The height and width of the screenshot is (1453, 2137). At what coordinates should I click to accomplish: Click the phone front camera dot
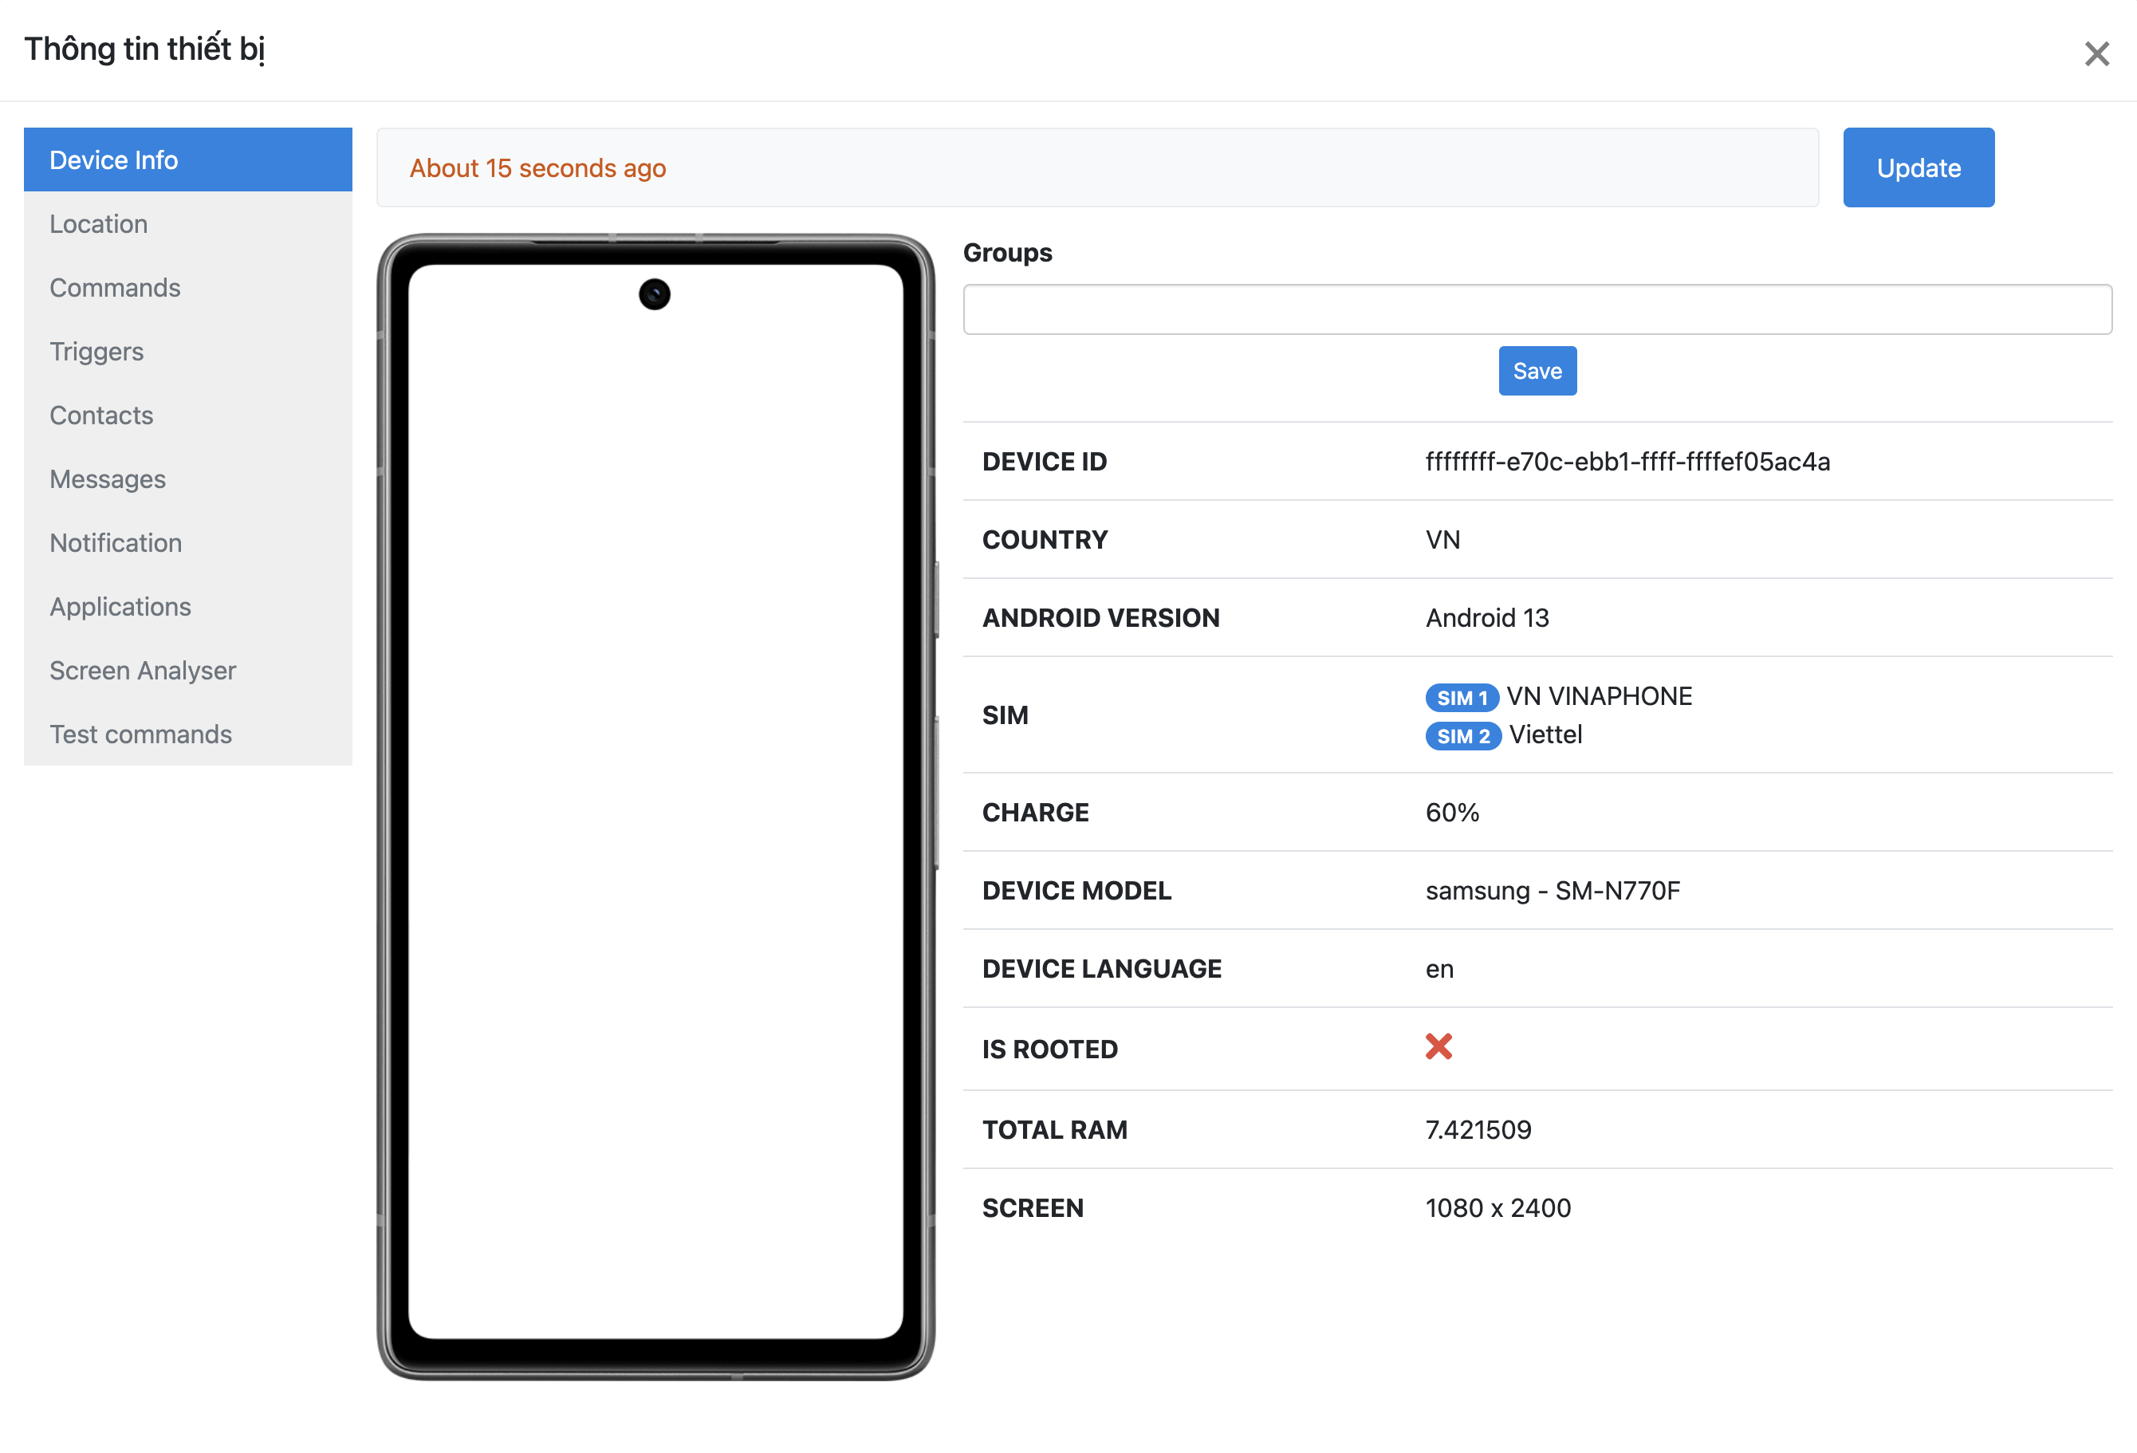click(x=654, y=294)
